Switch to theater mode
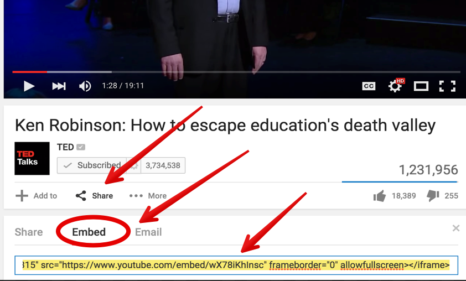466x281 pixels. point(421,86)
